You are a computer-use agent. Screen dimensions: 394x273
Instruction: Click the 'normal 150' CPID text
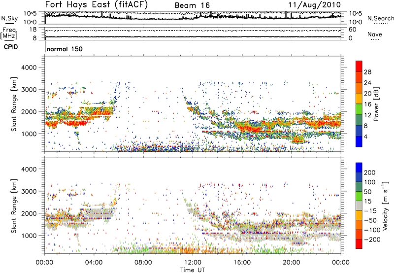pyautogui.click(x=65, y=49)
